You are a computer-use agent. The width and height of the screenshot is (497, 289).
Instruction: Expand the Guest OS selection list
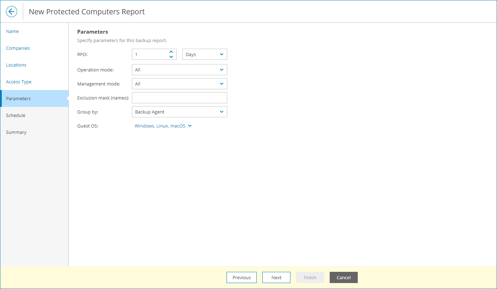pos(163,125)
